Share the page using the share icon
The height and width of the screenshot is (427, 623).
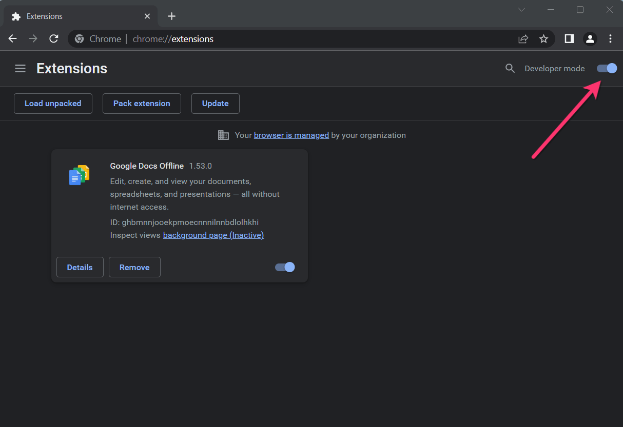click(523, 38)
